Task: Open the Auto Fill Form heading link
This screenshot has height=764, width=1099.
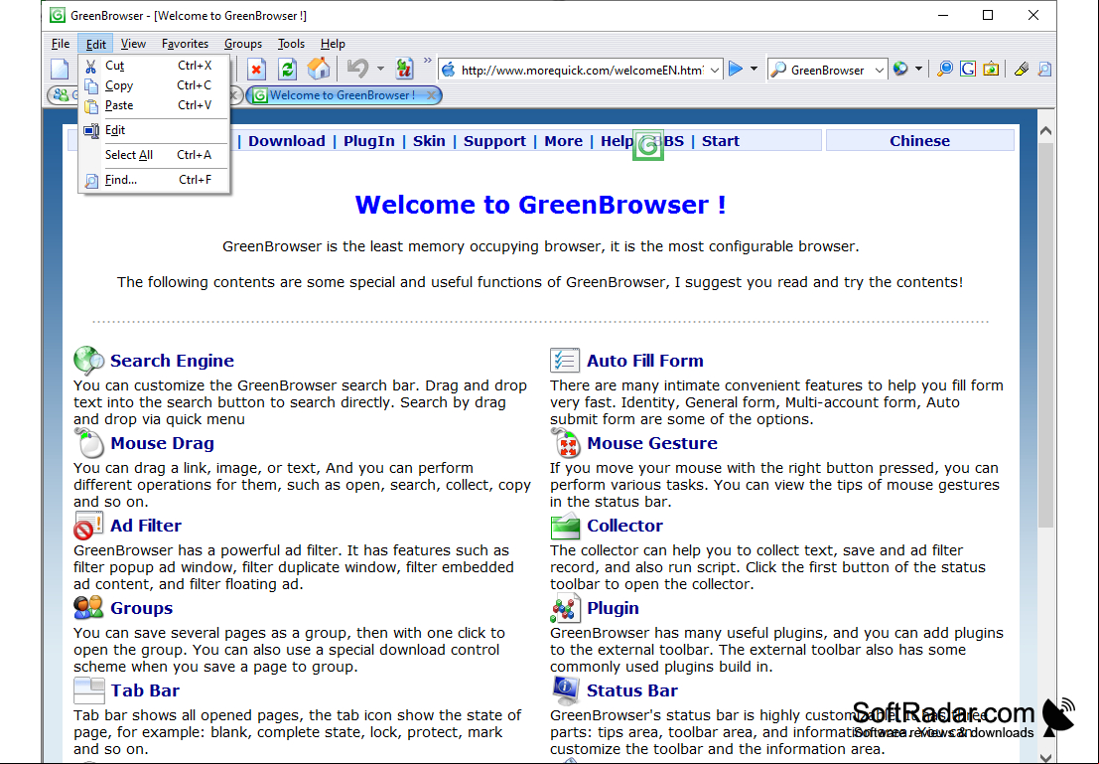Action: pyautogui.click(x=645, y=361)
